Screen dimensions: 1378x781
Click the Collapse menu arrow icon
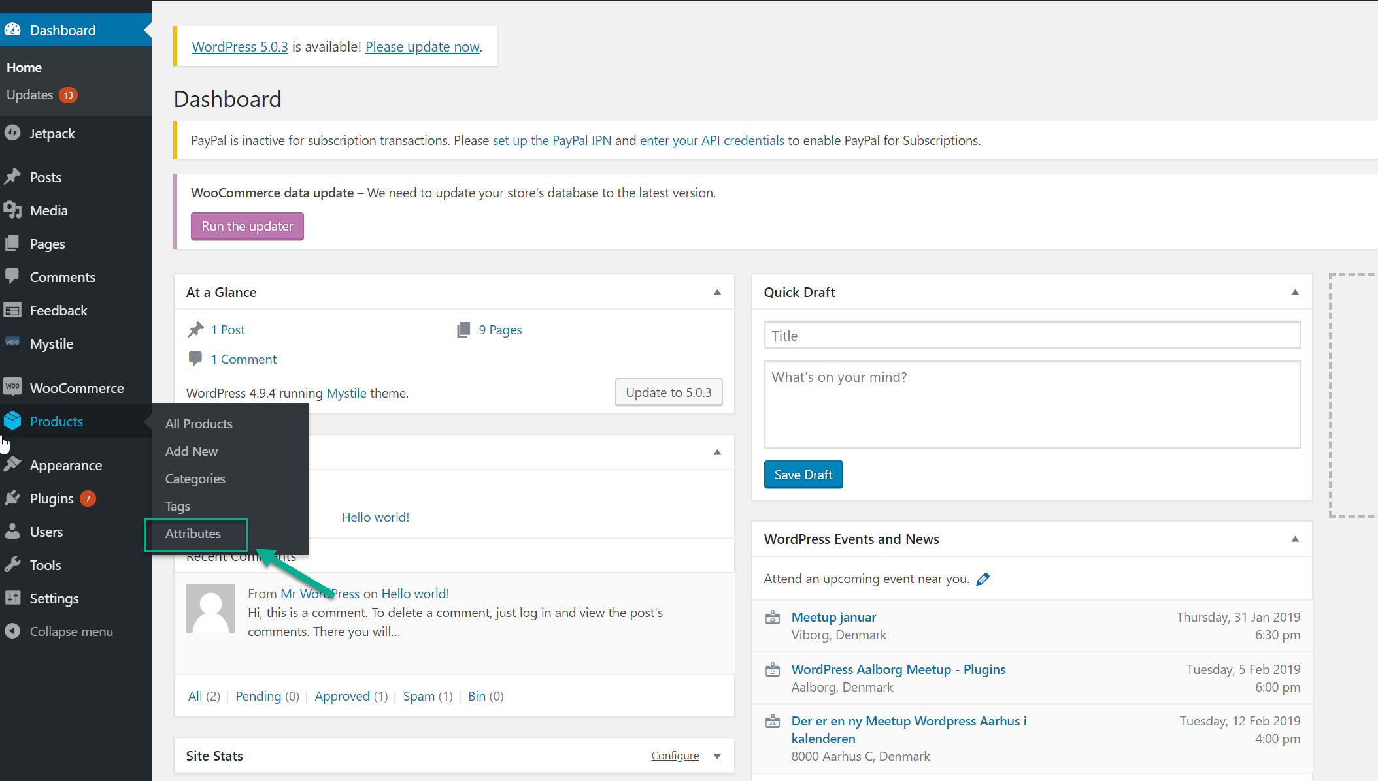tap(12, 631)
